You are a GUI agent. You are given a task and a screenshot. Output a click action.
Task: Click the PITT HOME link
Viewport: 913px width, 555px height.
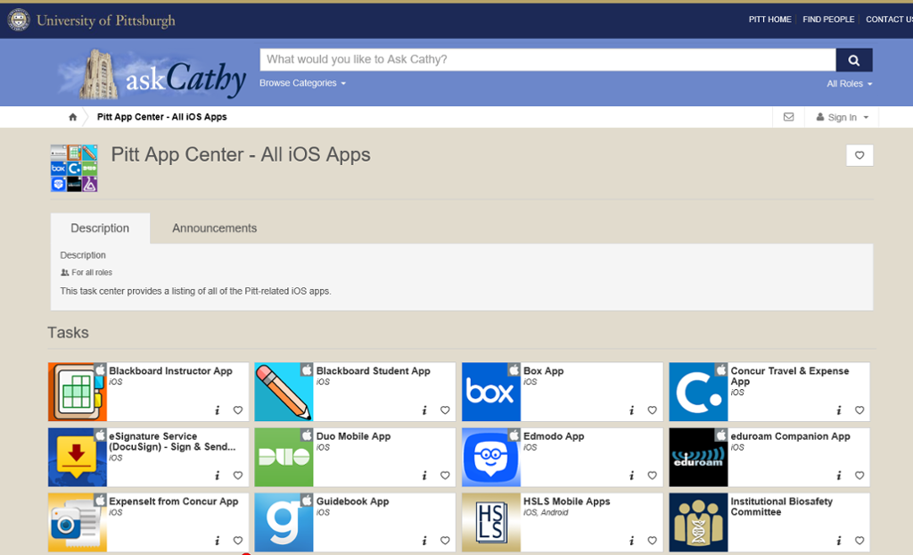tap(769, 19)
